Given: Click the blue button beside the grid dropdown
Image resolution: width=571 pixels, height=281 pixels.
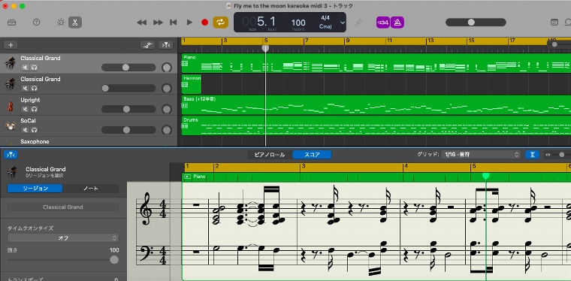Looking at the screenshot, I should [532, 155].
